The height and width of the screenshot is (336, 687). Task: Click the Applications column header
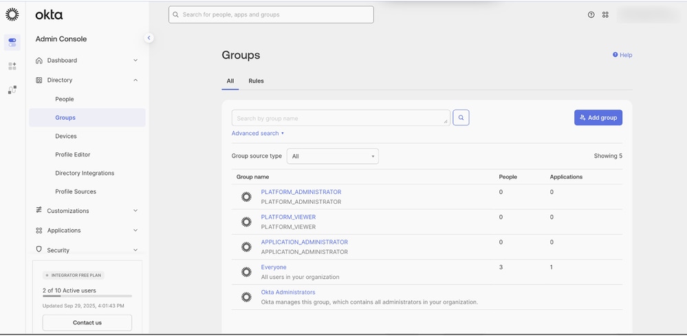[566, 177]
